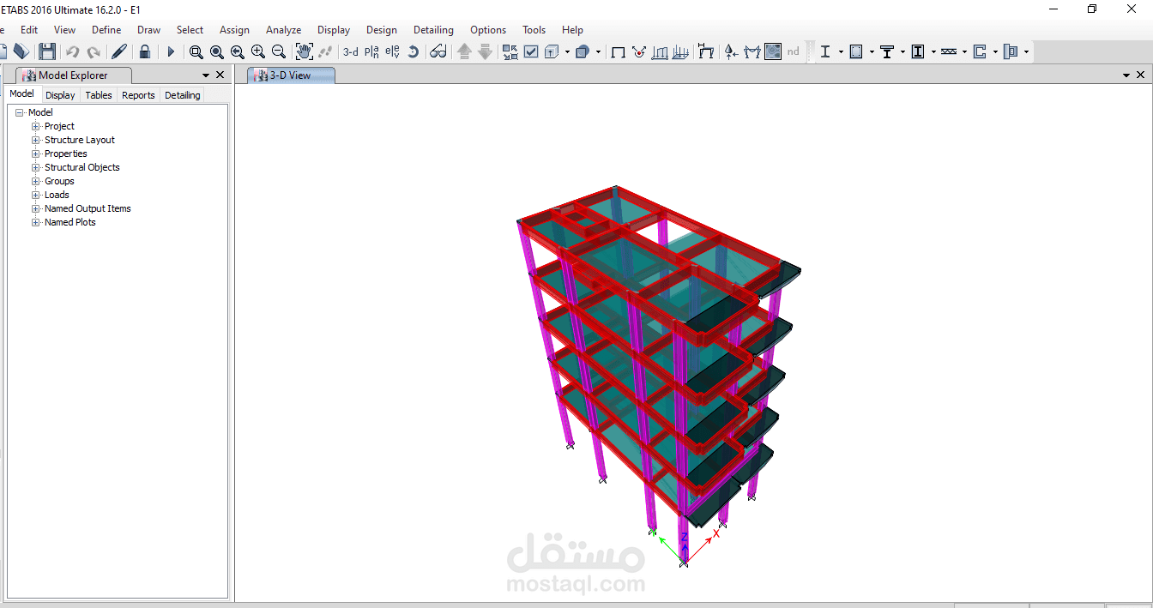This screenshot has width=1153, height=608.
Task: Expand the Groups tree node
Action: click(36, 181)
